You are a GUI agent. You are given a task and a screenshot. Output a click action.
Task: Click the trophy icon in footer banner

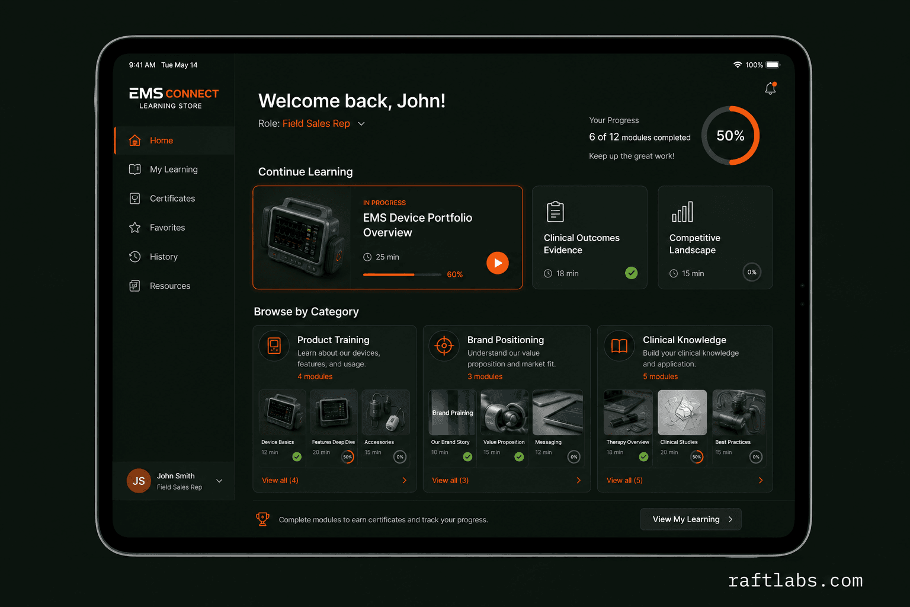262,519
